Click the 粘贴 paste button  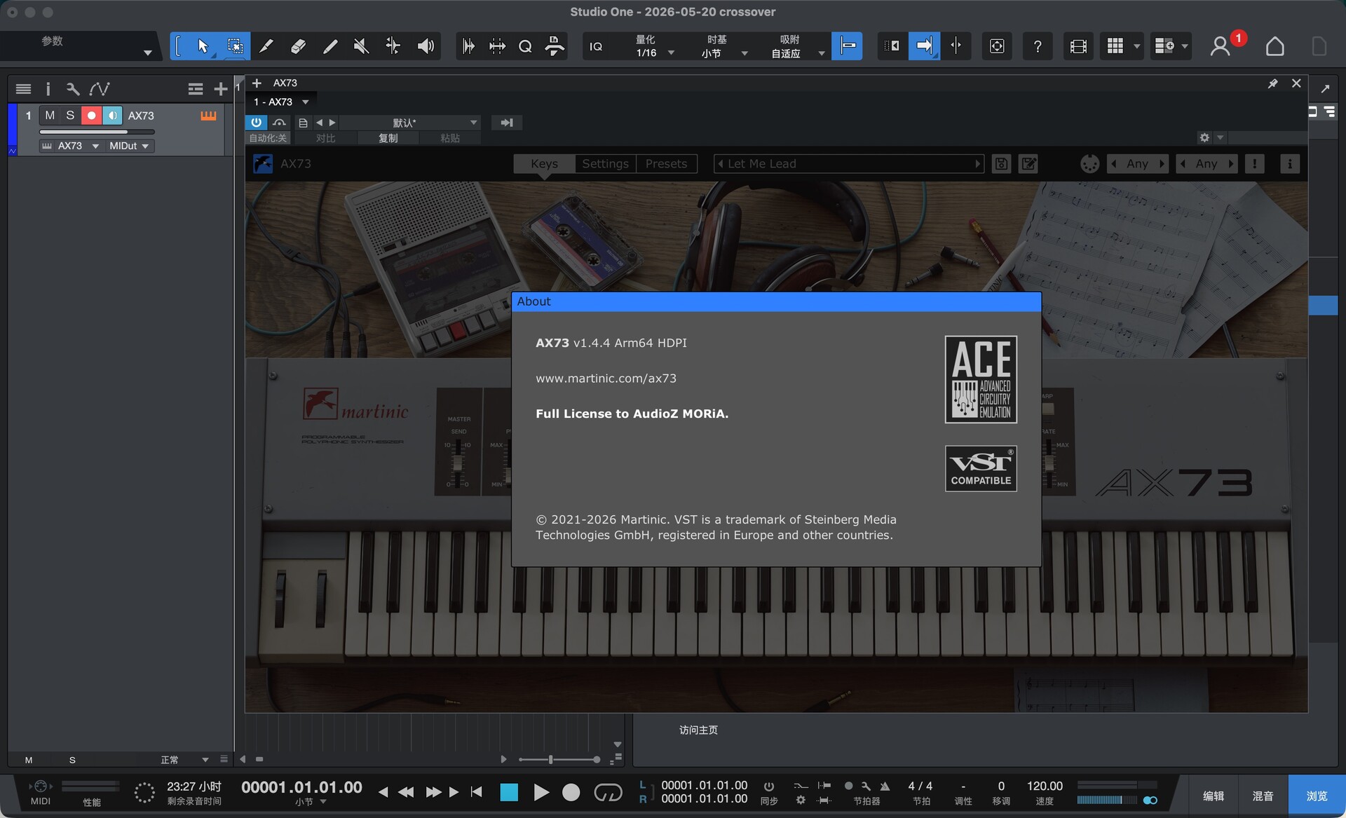(450, 138)
